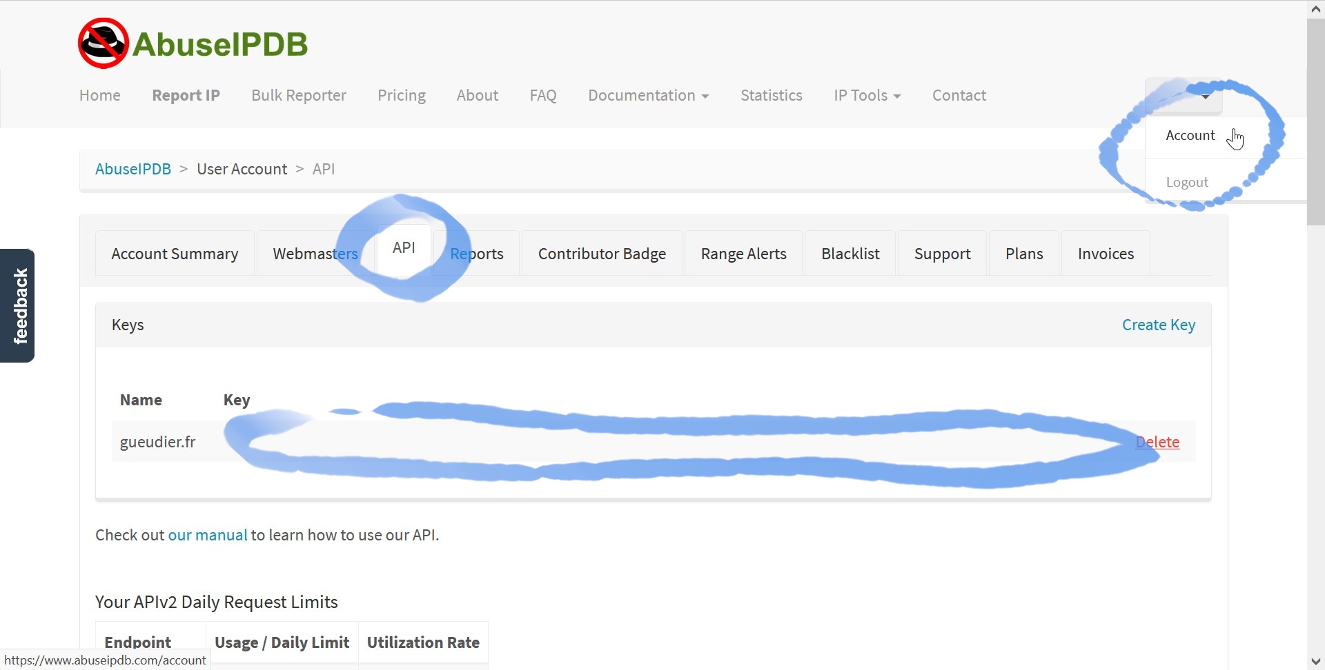This screenshot has height=670, width=1325.
Task: Expand the IP Tools dropdown
Action: 867,95
